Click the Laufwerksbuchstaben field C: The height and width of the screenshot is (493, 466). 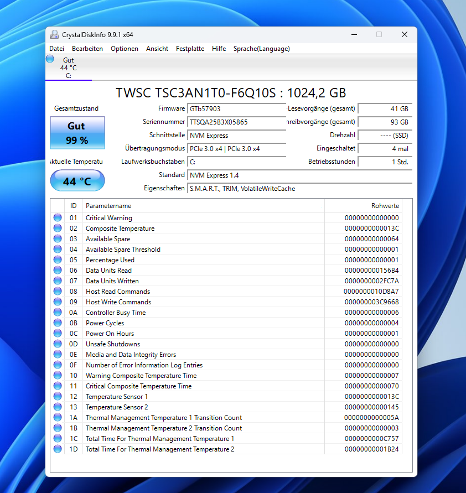[x=236, y=162]
